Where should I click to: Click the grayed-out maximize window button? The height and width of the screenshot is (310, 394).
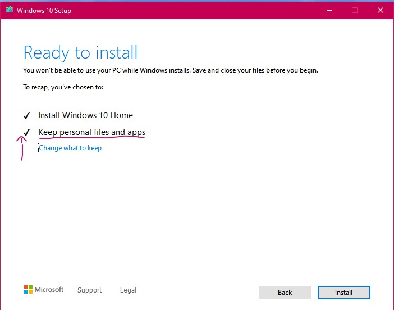(355, 10)
